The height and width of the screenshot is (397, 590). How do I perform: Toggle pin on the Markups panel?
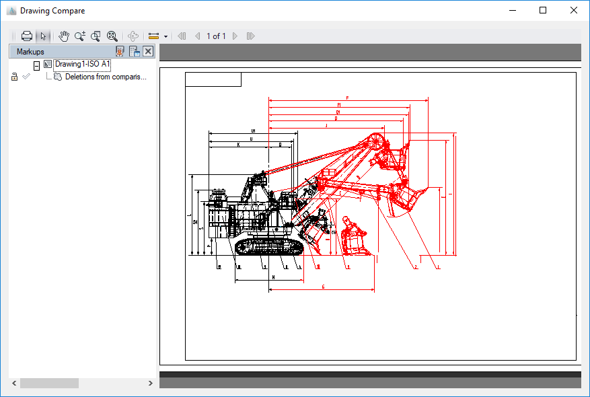120,52
